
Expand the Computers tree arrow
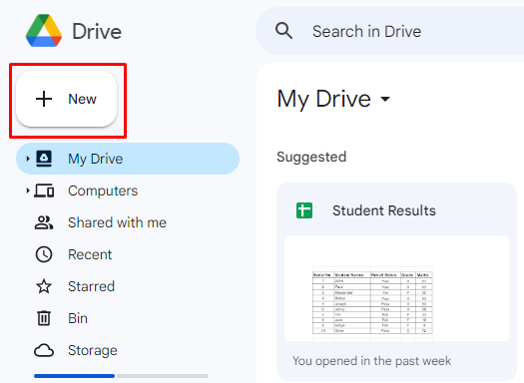tap(28, 191)
